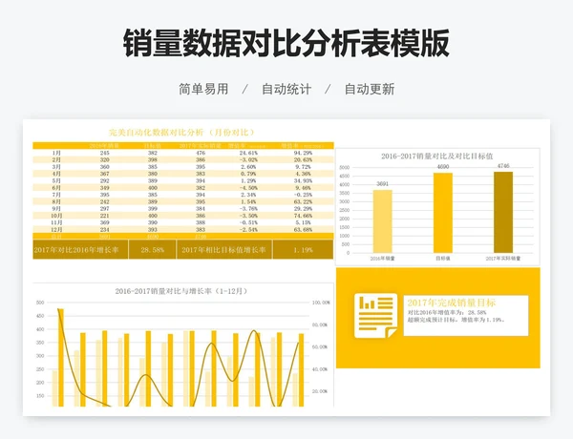
Task: Select the 10月 row label
Action: coord(56,216)
